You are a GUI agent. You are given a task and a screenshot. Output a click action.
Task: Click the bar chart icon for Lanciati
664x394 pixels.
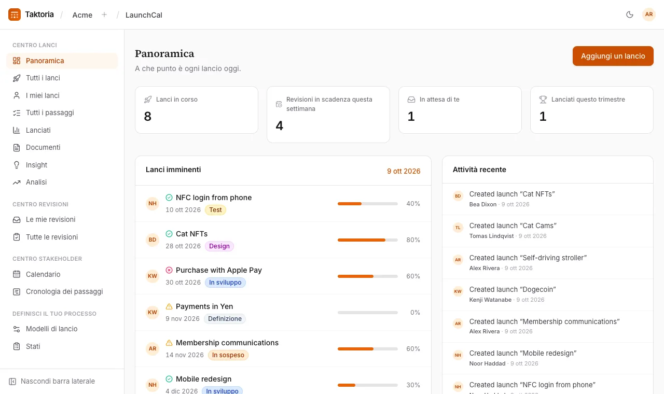pyautogui.click(x=17, y=130)
